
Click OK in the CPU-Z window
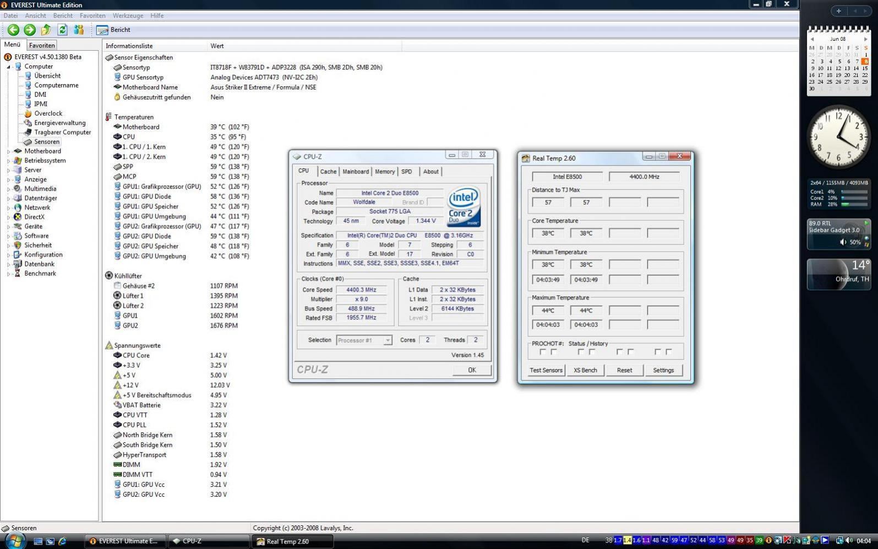472,370
